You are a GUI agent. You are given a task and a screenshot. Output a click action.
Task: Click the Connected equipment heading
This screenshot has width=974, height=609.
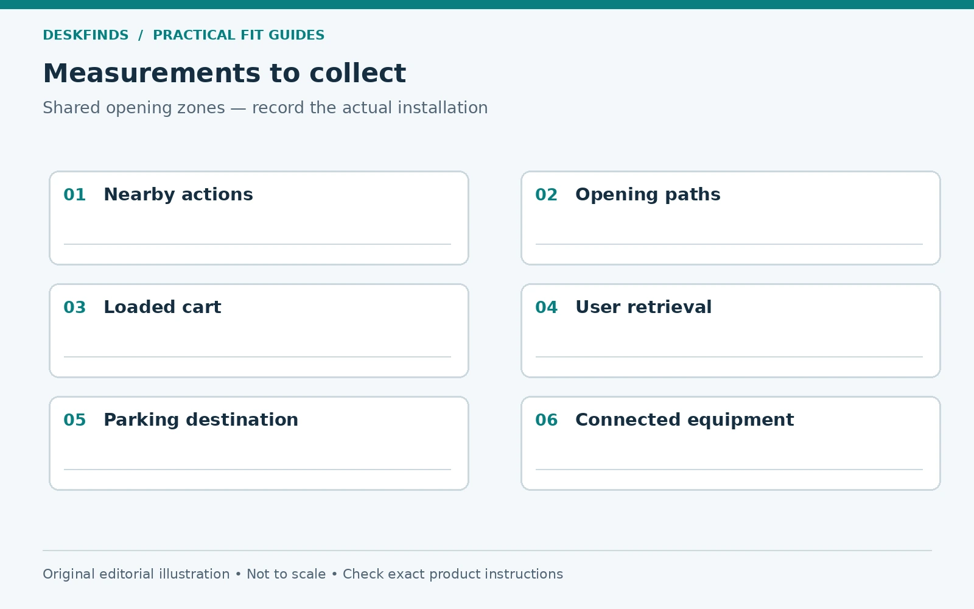684,420
